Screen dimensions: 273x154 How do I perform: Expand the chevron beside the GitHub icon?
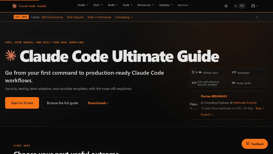click(257, 6)
